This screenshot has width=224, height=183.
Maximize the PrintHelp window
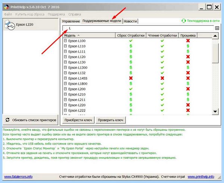[209, 7]
